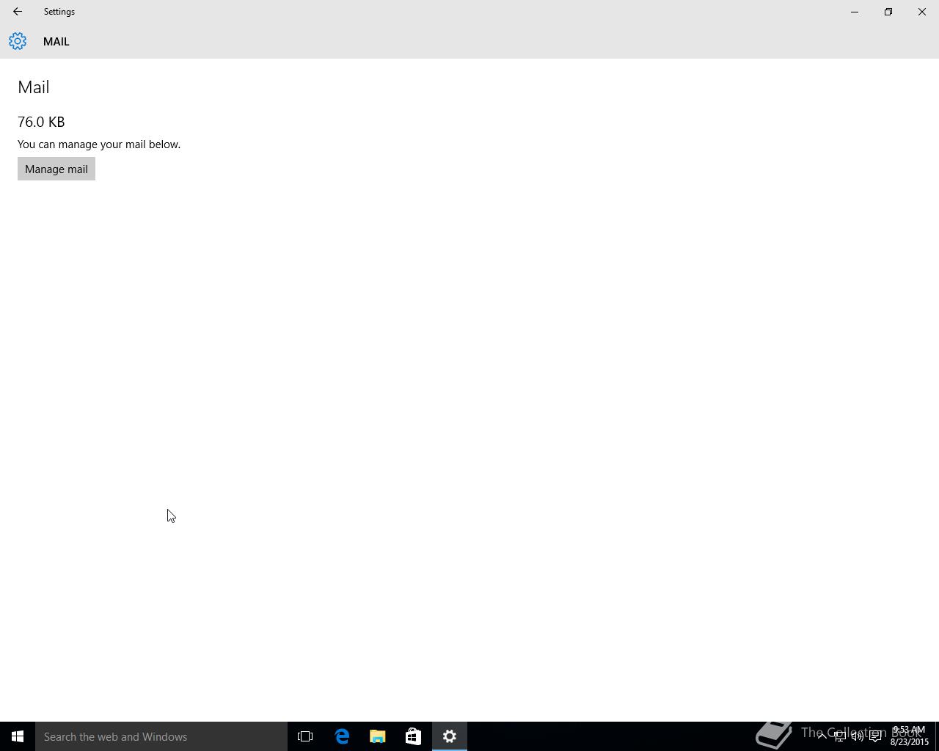Click the Mail heading text

point(34,87)
